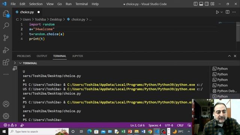Click the debug icon in status bar
The image size is (240, 135).
coord(22,125)
